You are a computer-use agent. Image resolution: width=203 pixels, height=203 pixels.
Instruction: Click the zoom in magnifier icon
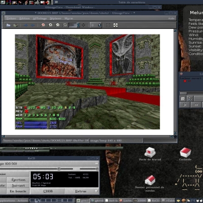[50, 25]
